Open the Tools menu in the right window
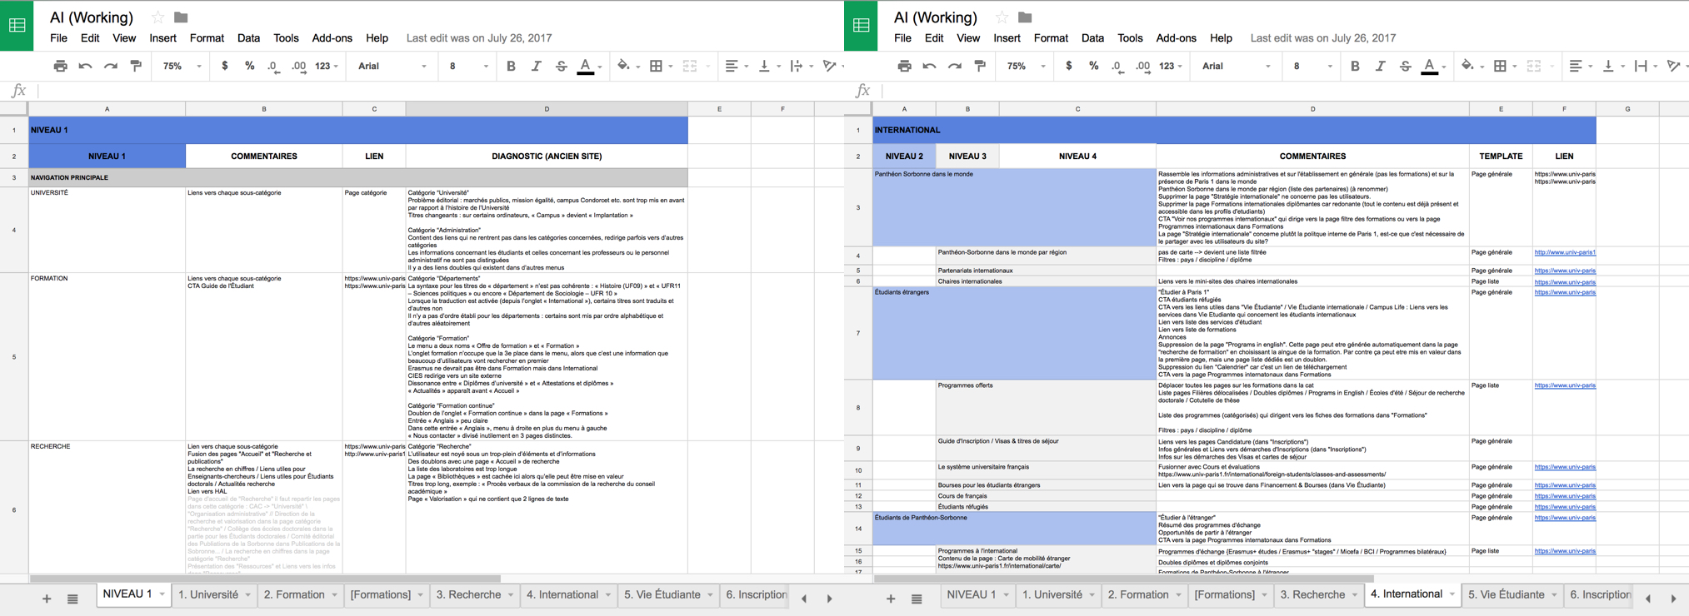The width and height of the screenshot is (1689, 616). pos(1130,37)
